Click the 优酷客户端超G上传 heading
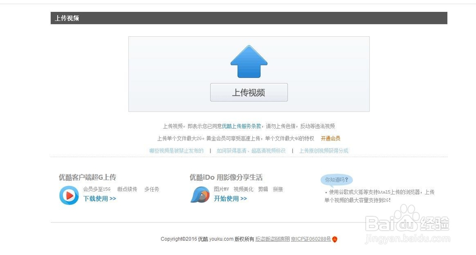The image size is (476, 255). 88,177
